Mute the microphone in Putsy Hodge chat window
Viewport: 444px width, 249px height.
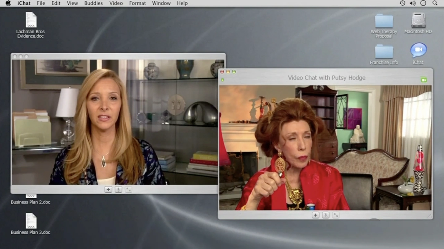coord(326,215)
